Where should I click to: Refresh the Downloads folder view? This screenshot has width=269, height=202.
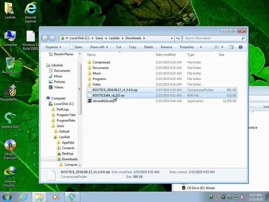click(178, 38)
